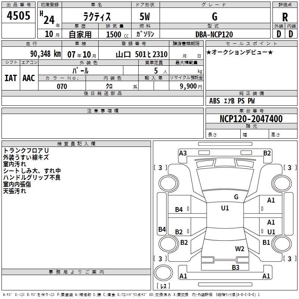Select the shift type IAT
This screenshot has width=299, height=299.
tap(10, 78)
